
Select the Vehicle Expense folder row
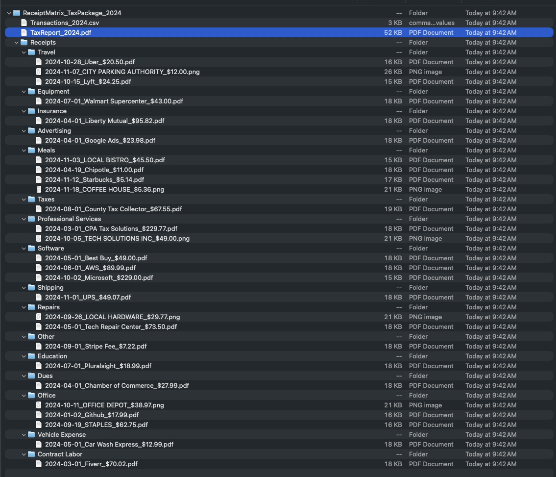[61, 434]
